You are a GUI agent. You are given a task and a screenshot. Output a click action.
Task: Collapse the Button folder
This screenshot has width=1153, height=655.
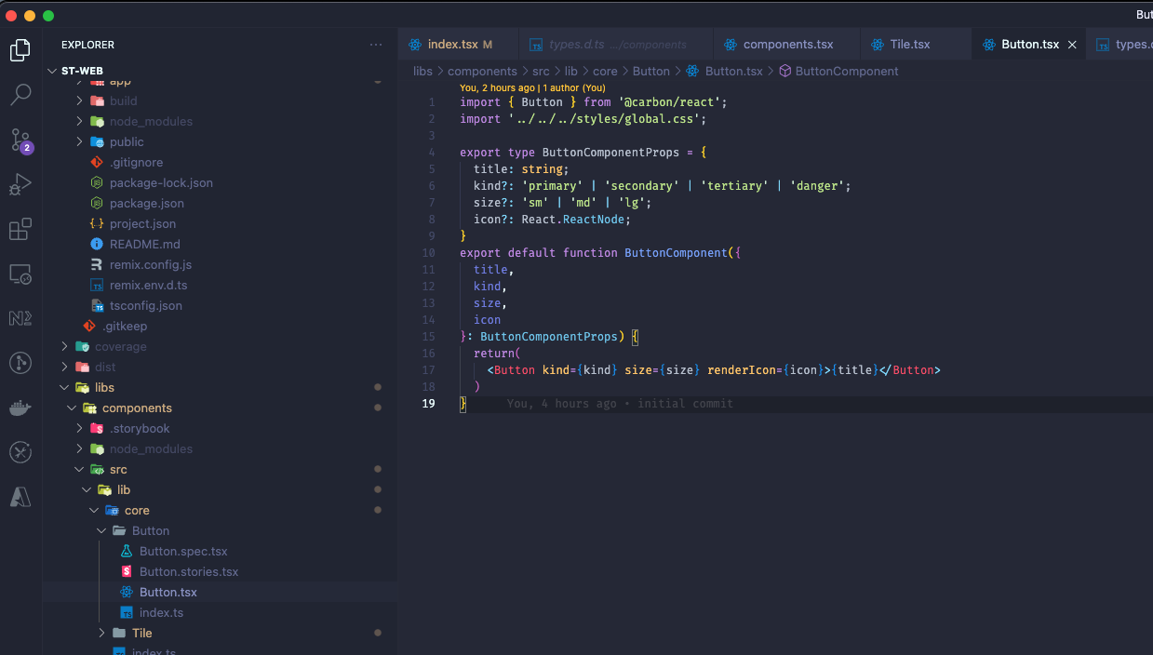pyautogui.click(x=150, y=531)
